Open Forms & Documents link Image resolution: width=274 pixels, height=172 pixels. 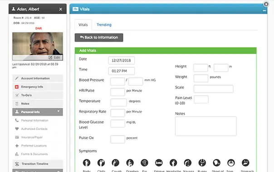tap(34, 154)
